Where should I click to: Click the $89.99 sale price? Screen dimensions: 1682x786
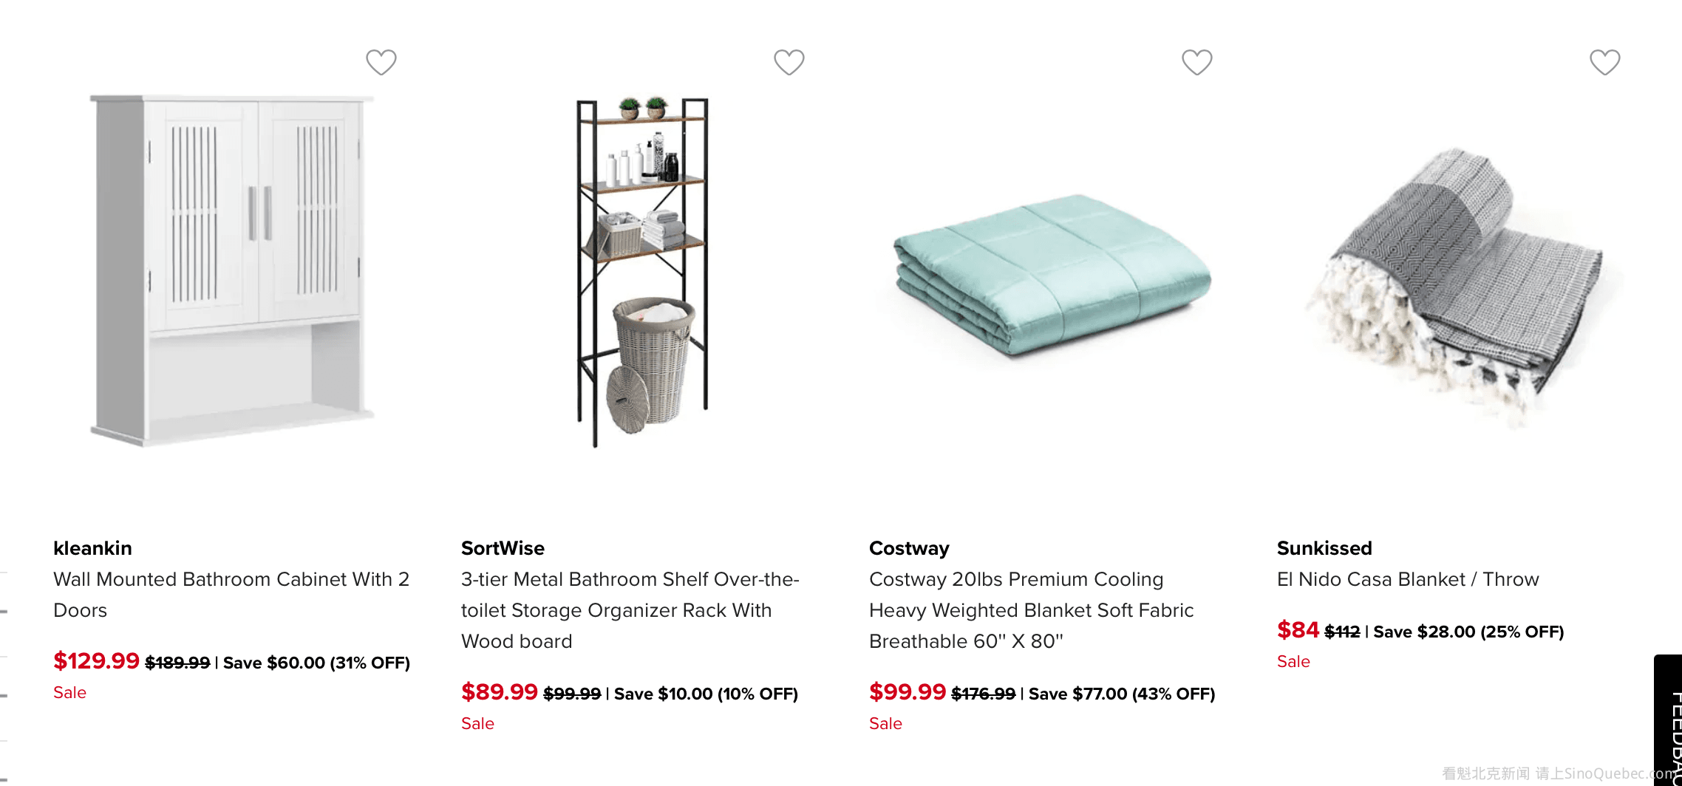(x=500, y=692)
